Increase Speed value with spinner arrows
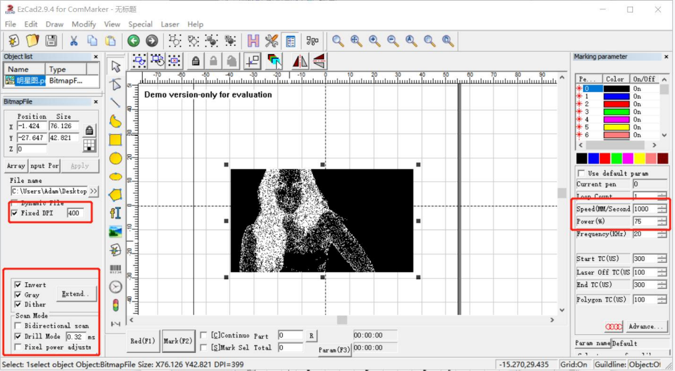The height and width of the screenshot is (371, 675). click(661, 206)
